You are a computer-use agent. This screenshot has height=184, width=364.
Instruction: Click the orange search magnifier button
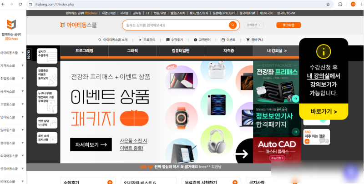[233, 25]
